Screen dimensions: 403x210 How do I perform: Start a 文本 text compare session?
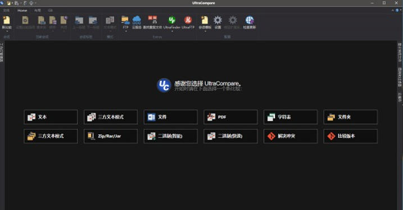tap(51, 117)
